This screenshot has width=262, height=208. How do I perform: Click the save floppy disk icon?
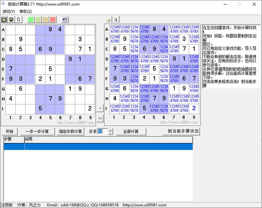pos(11,20)
